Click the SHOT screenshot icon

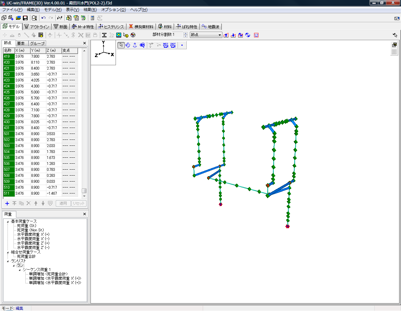click(173, 45)
